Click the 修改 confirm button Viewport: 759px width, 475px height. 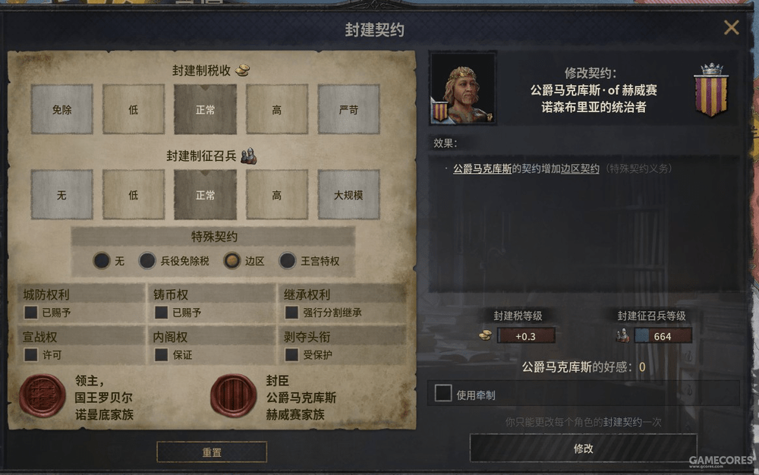[583, 448]
